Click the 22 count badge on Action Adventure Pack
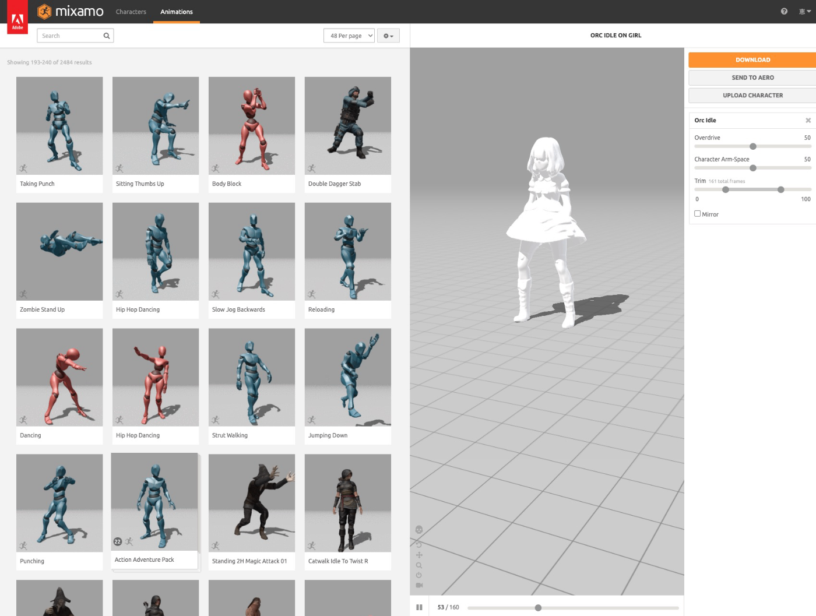 [118, 542]
